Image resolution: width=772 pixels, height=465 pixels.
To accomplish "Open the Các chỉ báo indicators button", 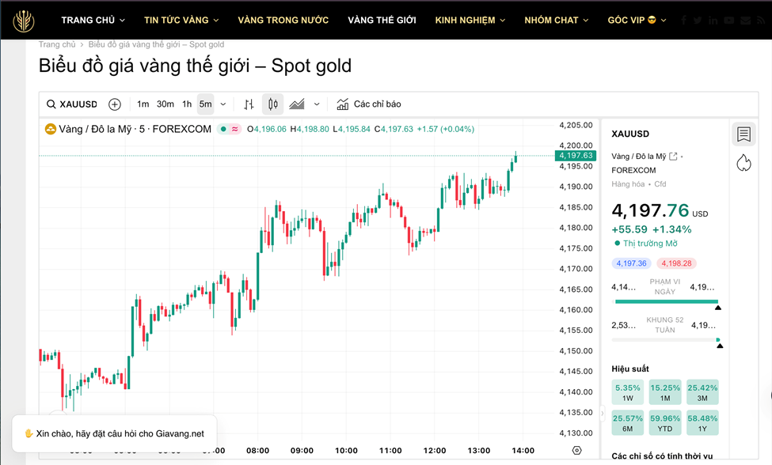I will point(369,104).
